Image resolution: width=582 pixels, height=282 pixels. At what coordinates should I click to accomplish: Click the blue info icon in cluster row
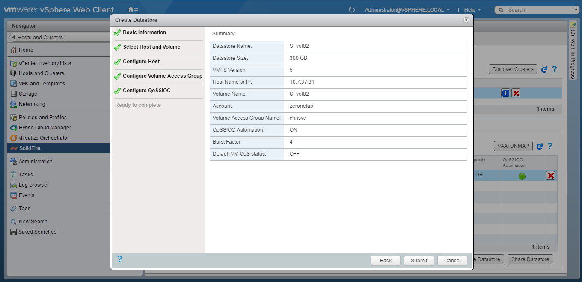click(505, 93)
